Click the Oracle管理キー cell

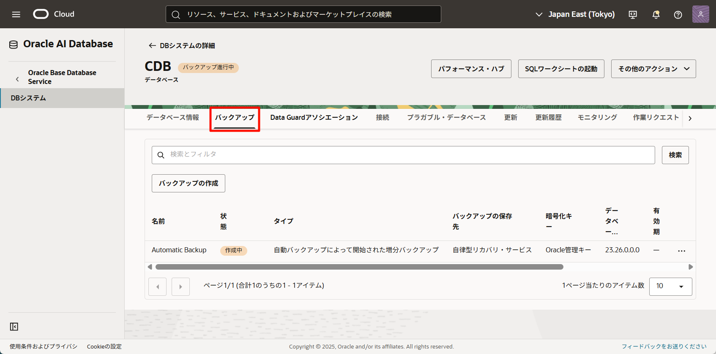coord(568,250)
